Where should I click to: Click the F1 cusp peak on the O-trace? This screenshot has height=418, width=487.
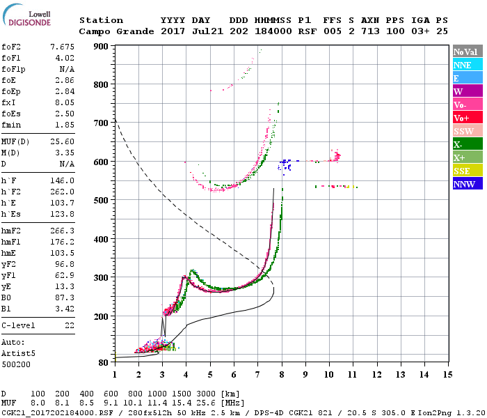184,277
